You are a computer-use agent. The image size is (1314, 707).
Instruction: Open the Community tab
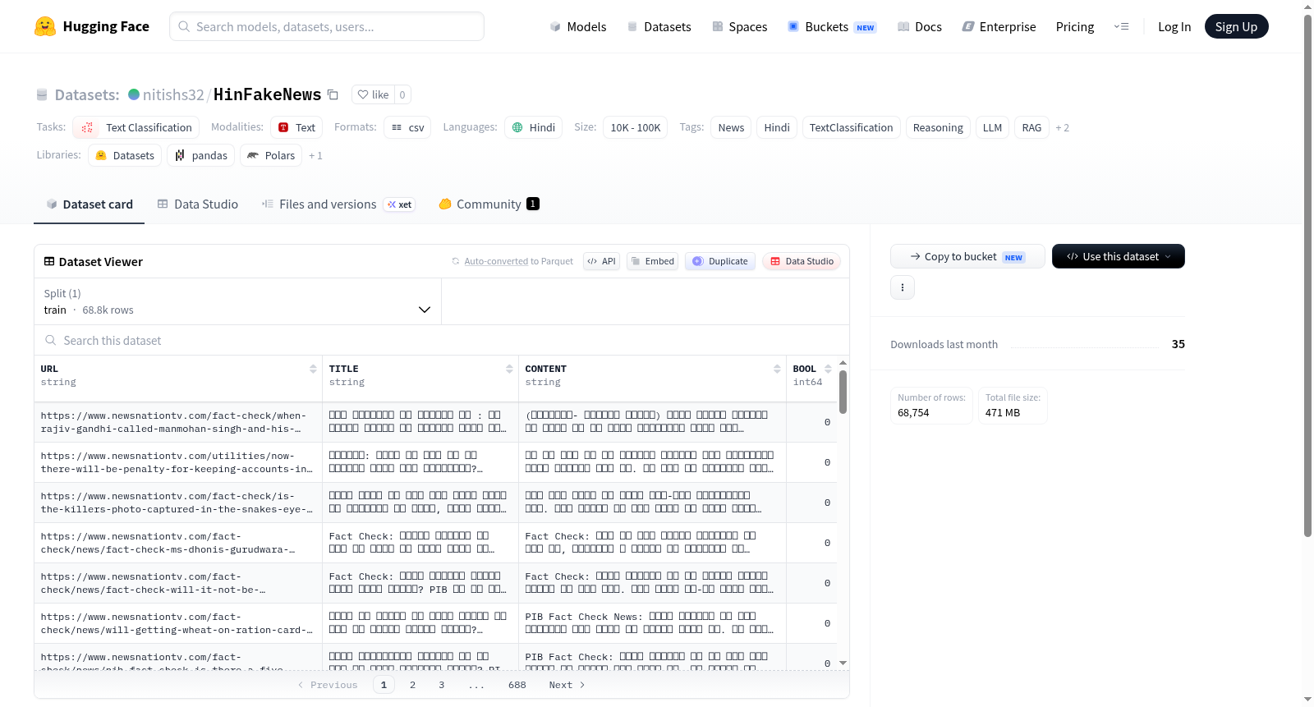pos(489,204)
